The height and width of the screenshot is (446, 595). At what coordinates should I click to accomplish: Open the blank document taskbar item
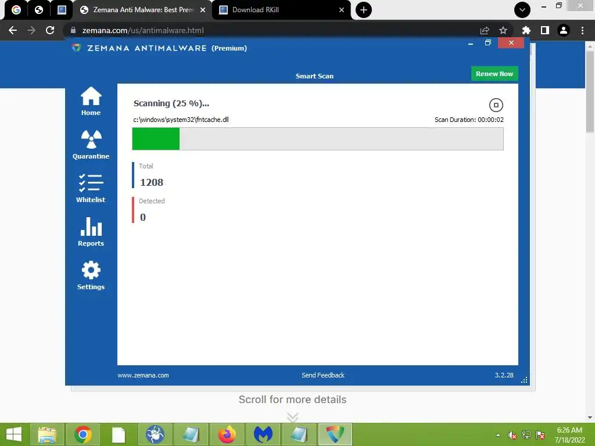[119, 434]
